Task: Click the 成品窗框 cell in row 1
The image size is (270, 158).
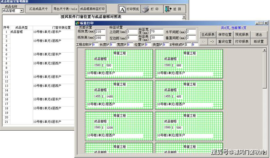Action: 17,32
